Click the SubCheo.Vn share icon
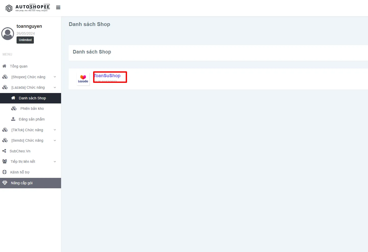368x252 pixels. pyautogui.click(x=4, y=151)
